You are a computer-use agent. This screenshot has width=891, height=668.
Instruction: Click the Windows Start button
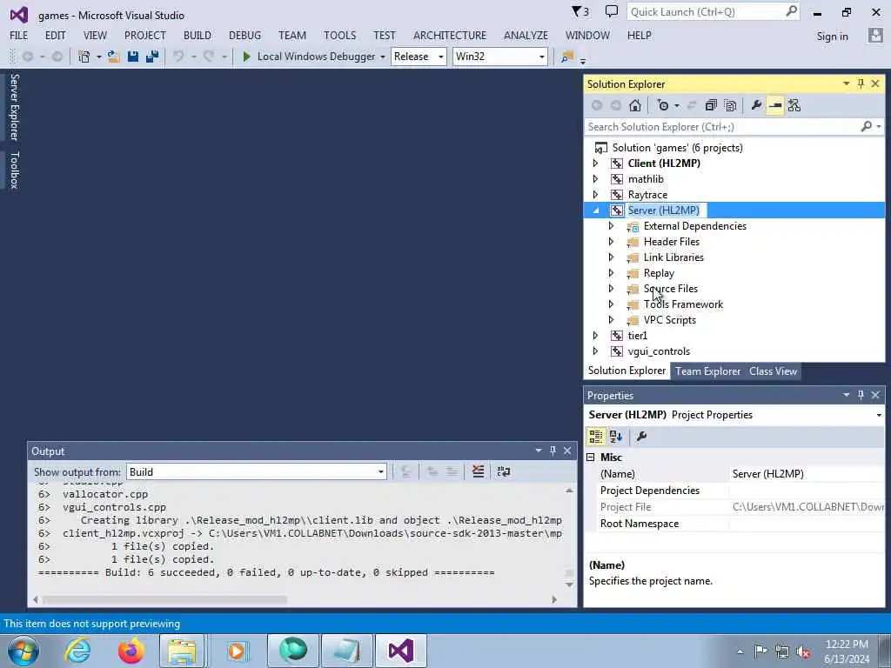pos(23,651)
